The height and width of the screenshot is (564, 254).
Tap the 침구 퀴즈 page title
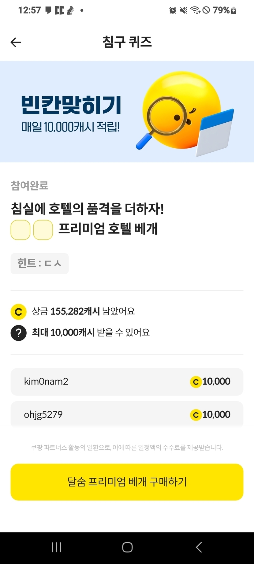click(x=127, y=42)
